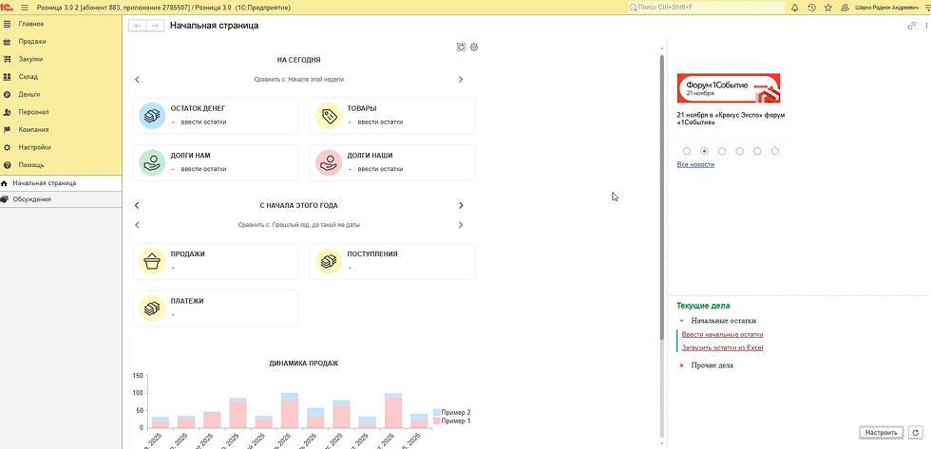Viewport: 931px width, 449px height.
Task: Click the Остаток денег wallet icon
Action: [152, 116]
